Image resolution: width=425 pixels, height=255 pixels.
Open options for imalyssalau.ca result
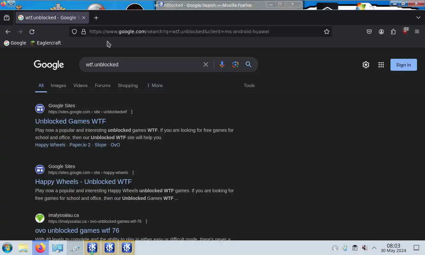[146, 221]
